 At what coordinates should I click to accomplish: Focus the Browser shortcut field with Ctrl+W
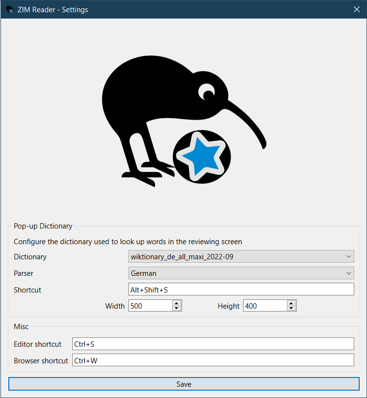tap(213, 361)
